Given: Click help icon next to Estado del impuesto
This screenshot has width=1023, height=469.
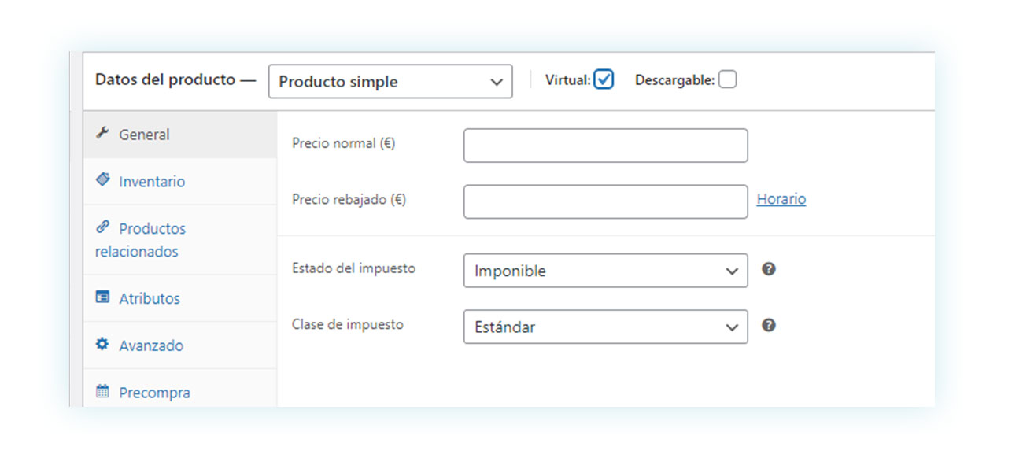Looking at the screenshot, I should point(769,269).
